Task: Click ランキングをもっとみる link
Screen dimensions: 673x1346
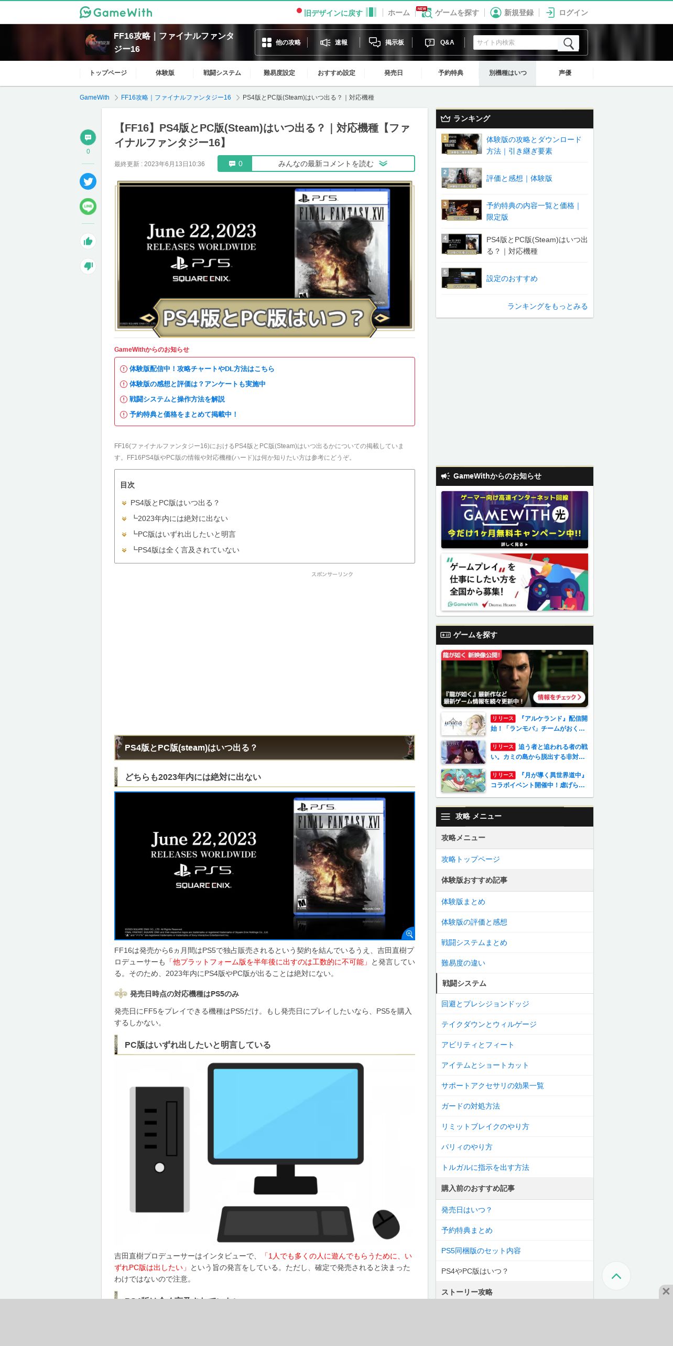Action: coord(547,306)
